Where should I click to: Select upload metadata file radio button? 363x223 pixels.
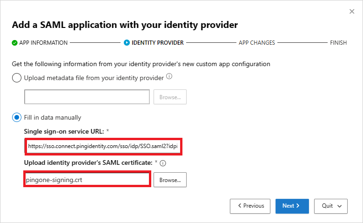click(17, 78)
